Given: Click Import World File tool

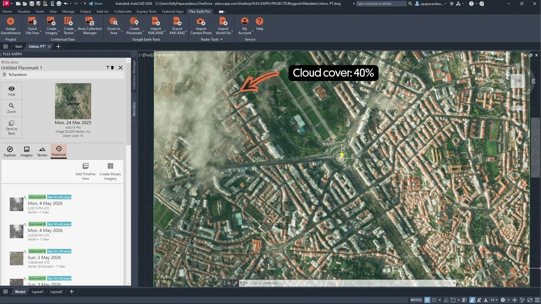Looking at the screenshot, I should coord(223,26).
